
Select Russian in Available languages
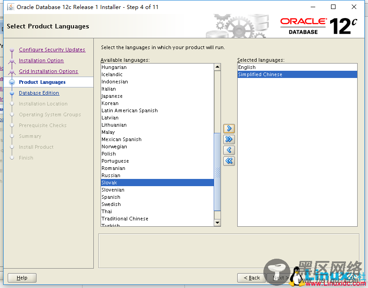pos(157,175)
